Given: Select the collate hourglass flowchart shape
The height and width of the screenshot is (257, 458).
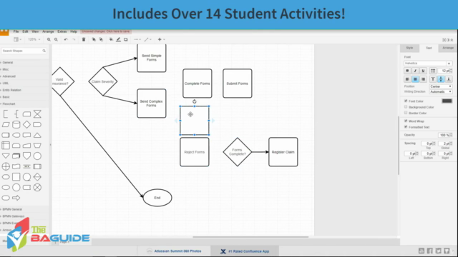Looking at the screenshot, I should tap(37, 114).
